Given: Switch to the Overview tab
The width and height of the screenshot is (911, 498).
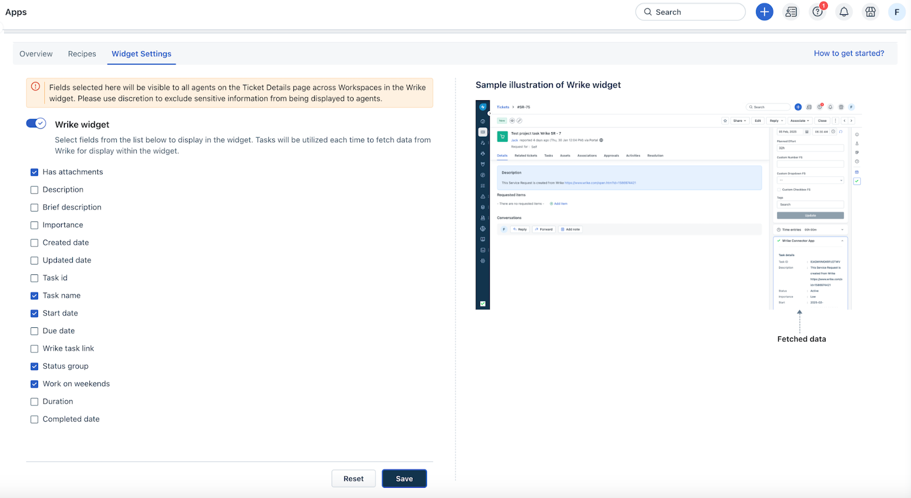Looking at the screenshot, I should 36,53.
